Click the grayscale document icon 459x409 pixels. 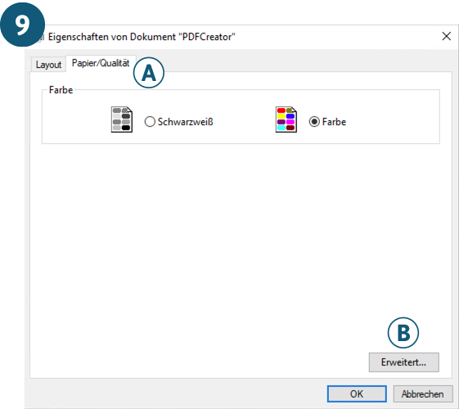pyautogui.click(x=122, y=119)
